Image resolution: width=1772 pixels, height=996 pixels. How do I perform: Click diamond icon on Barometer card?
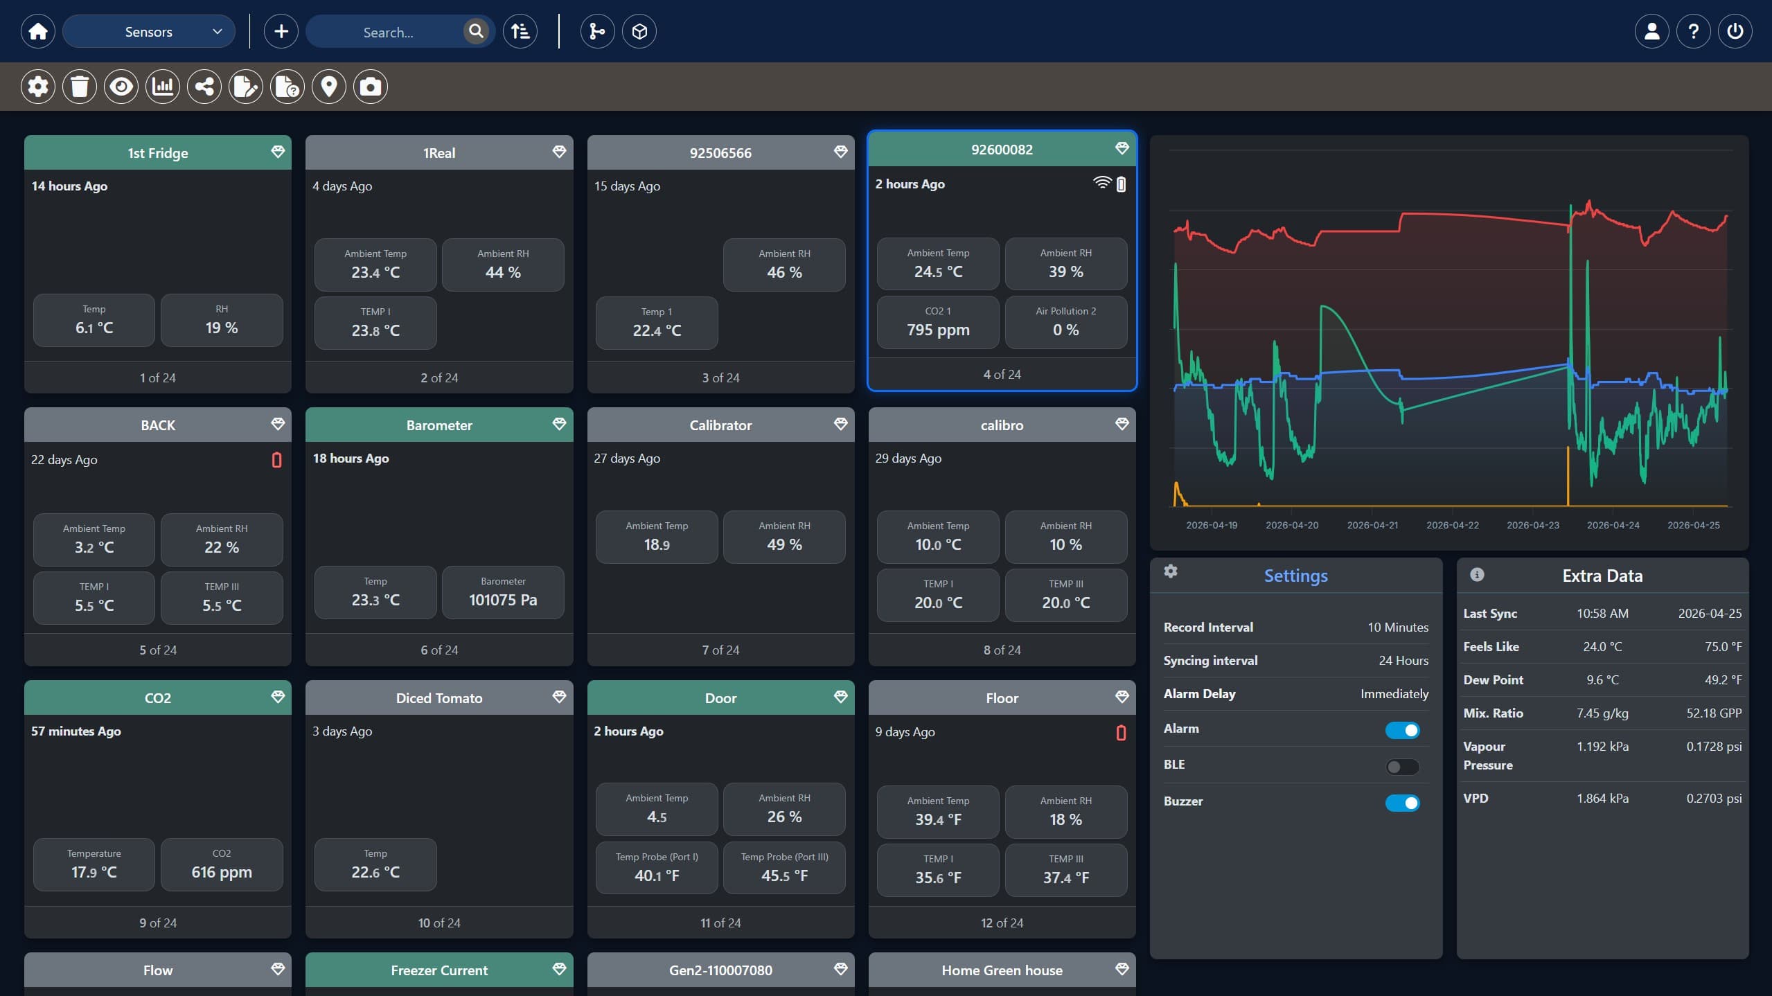[559, 424]
